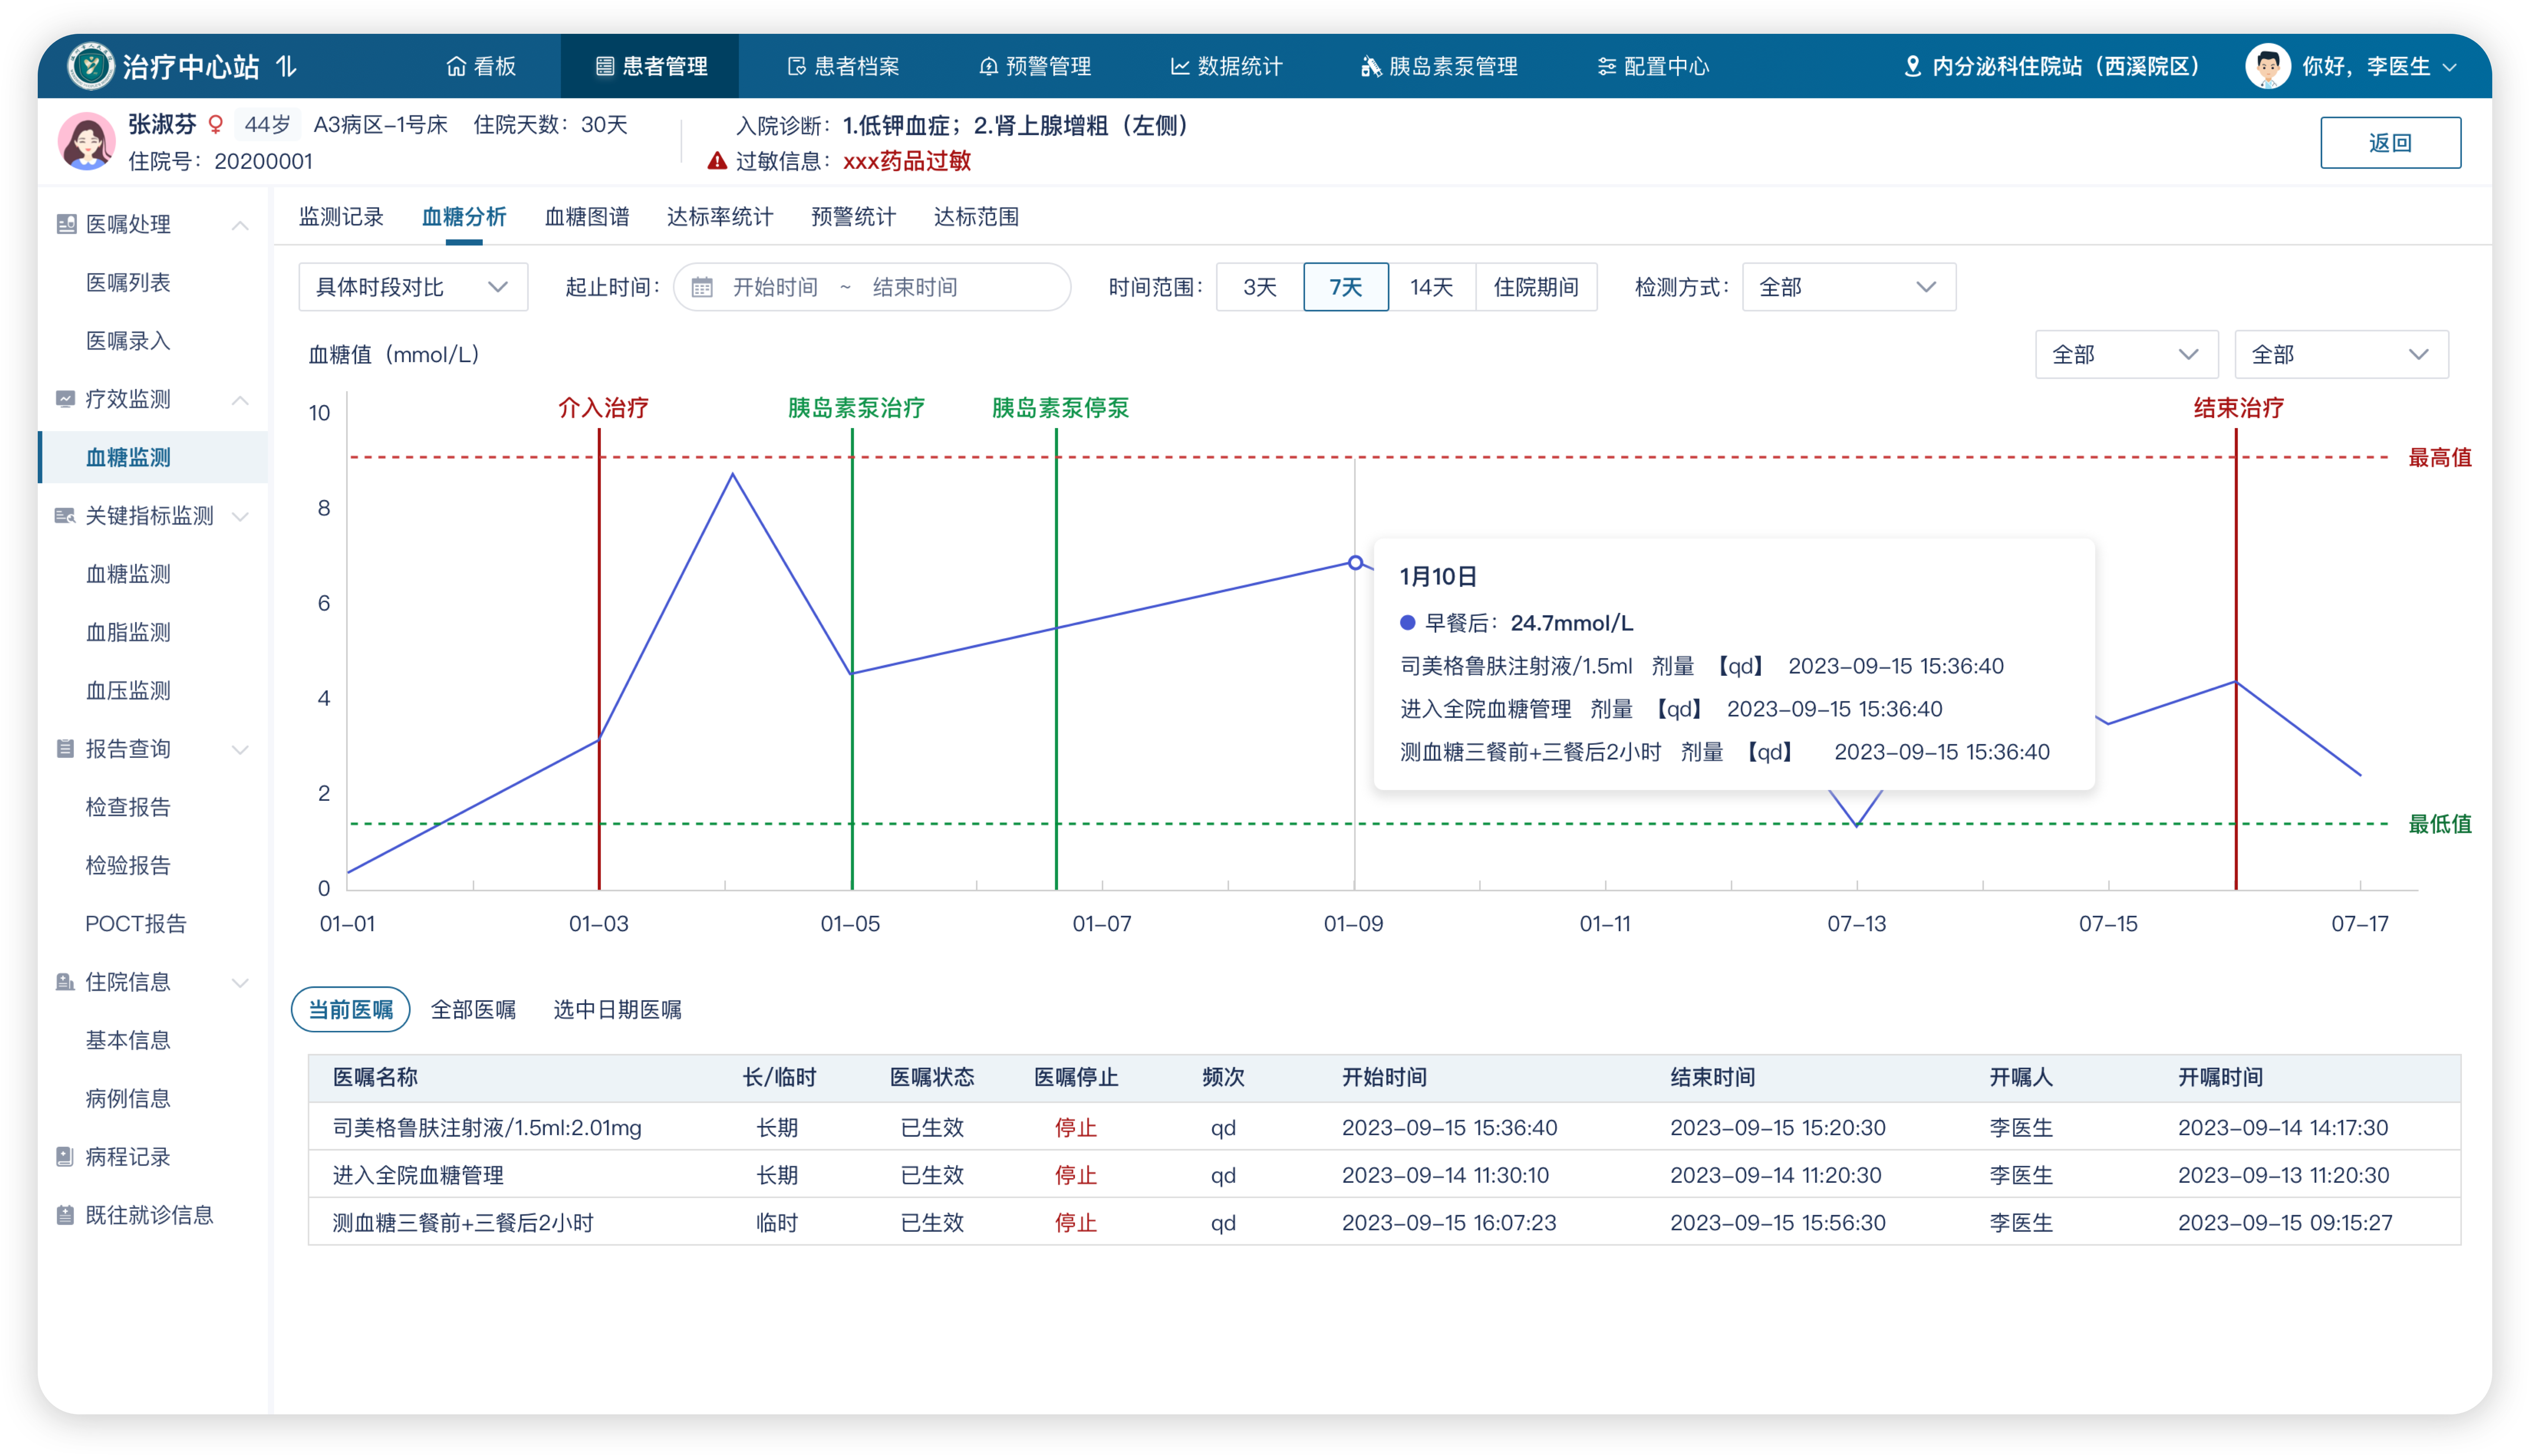Open the 检测方式 全部 dropdown
Image resolution: width=2530 pixels, height=1456 pixels.
(x=1849, y=287)
